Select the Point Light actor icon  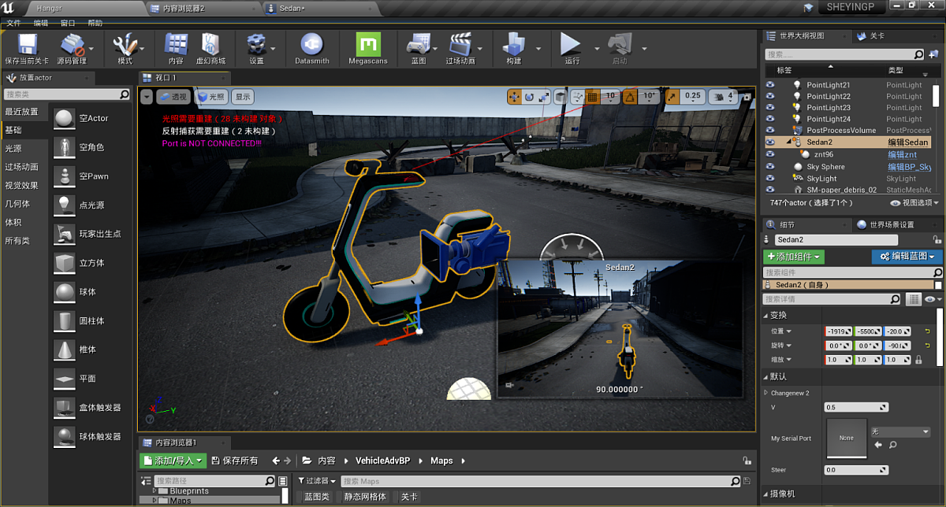pos(65,205)
